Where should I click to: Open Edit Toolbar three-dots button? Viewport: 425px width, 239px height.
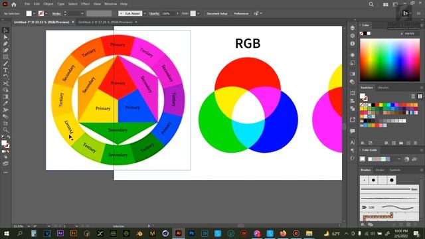[x=5, y=173]
